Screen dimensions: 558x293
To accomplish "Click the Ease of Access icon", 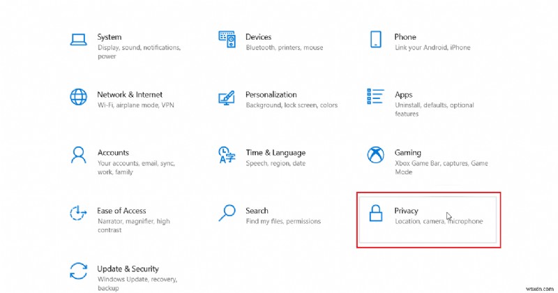I will coord(77,212).
